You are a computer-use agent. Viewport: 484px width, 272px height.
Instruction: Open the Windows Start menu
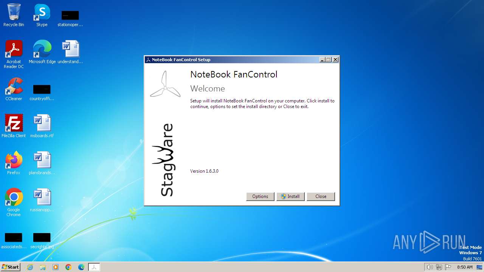click(x=10, y=267)
